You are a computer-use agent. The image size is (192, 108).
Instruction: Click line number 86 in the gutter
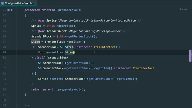4,89
